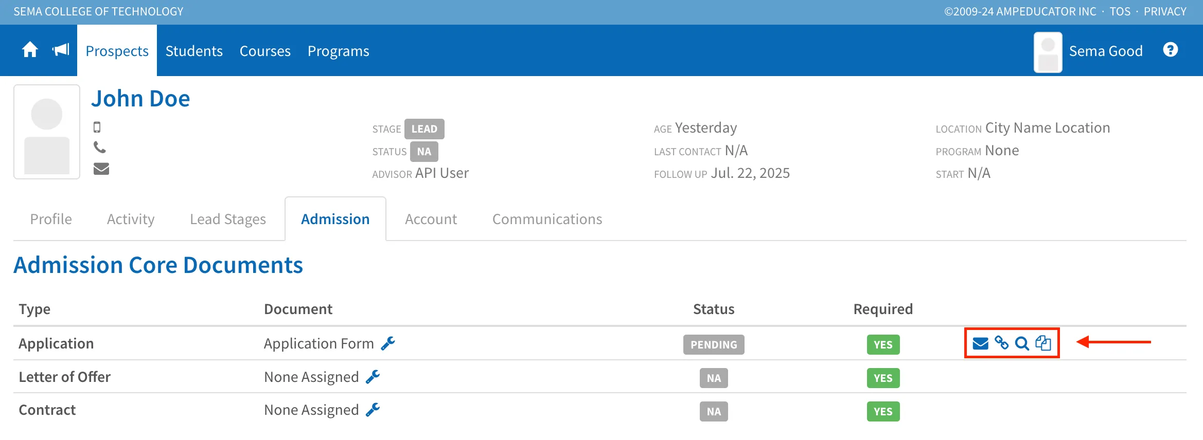Switch to the Activity tab
The width and height of the screenshot is (1203, 440).
click(x=131, y=219)
